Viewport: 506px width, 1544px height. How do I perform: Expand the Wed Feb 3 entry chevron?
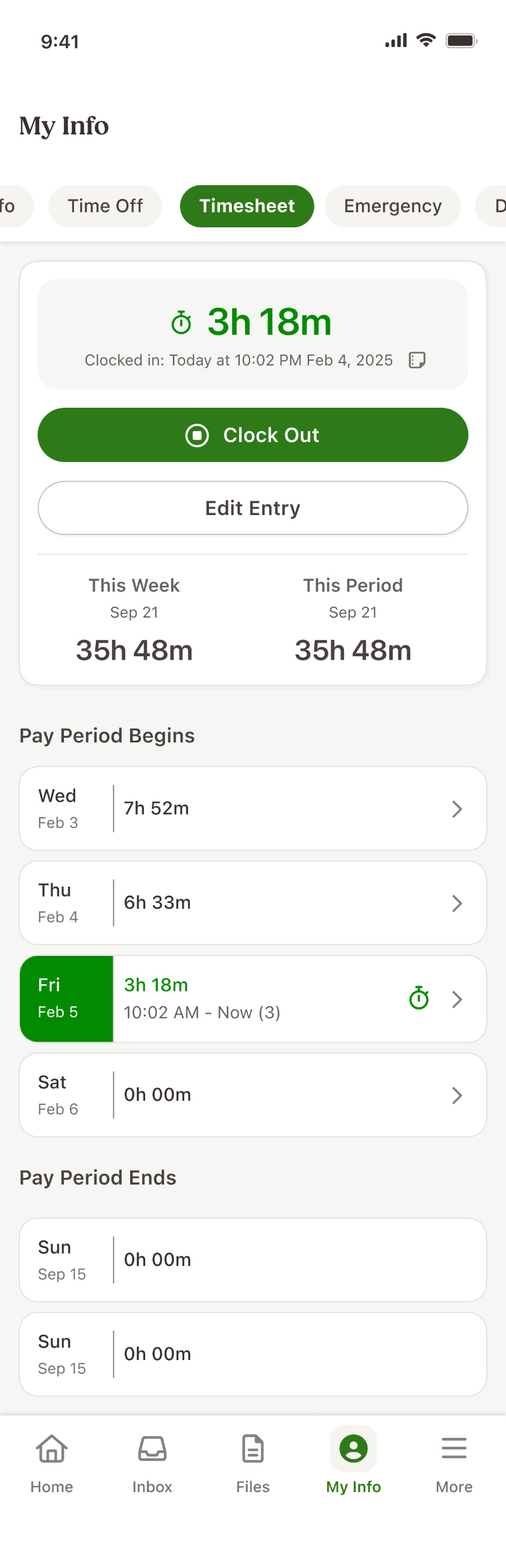457,809
